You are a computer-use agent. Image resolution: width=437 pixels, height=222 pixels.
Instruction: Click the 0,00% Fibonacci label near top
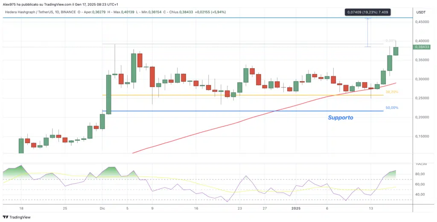click(390, 41)
